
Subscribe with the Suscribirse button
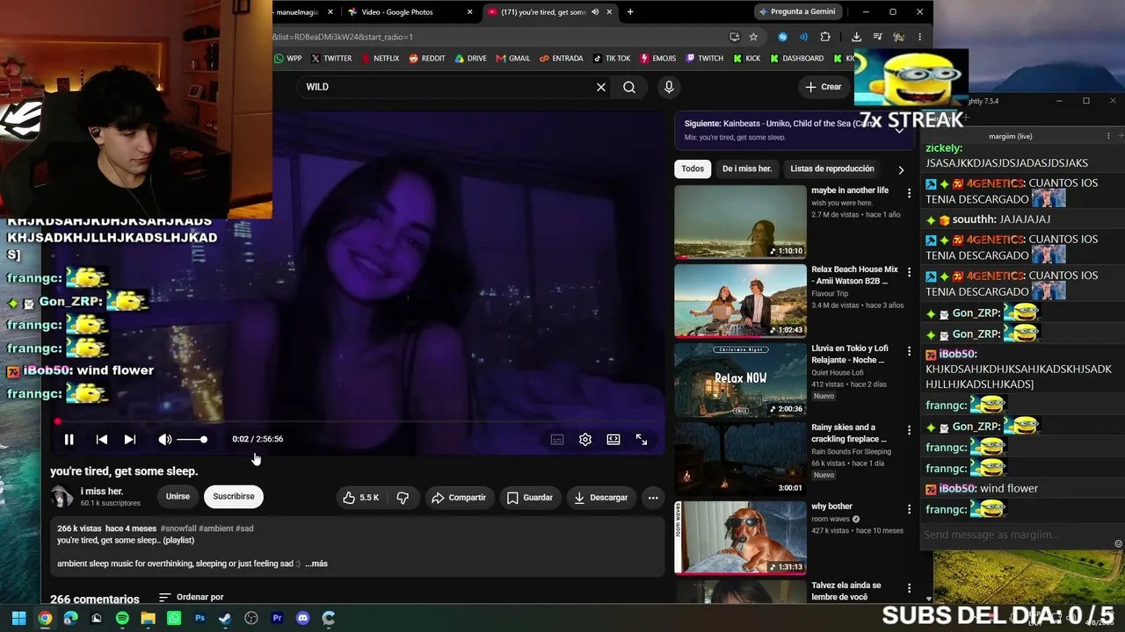(234, 497)
